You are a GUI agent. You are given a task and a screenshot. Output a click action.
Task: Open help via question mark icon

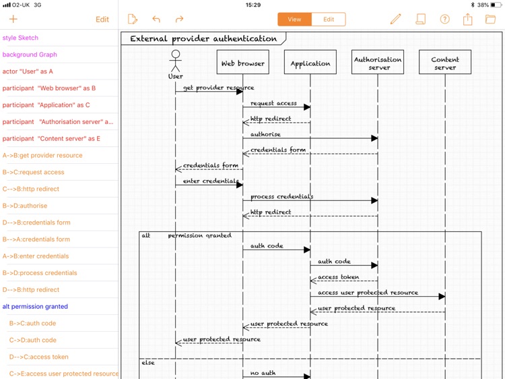point(445,19)
